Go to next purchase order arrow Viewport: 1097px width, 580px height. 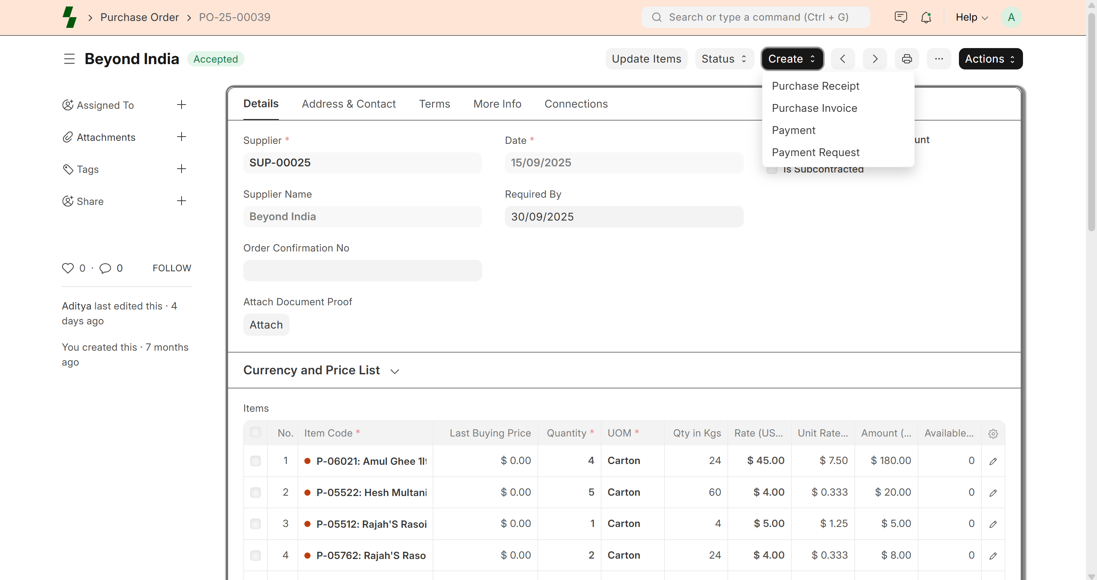pyautogui.click(x=875, y=59)
